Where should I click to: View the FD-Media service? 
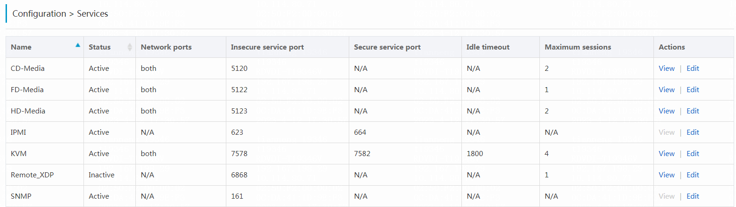tap(666, 89)
